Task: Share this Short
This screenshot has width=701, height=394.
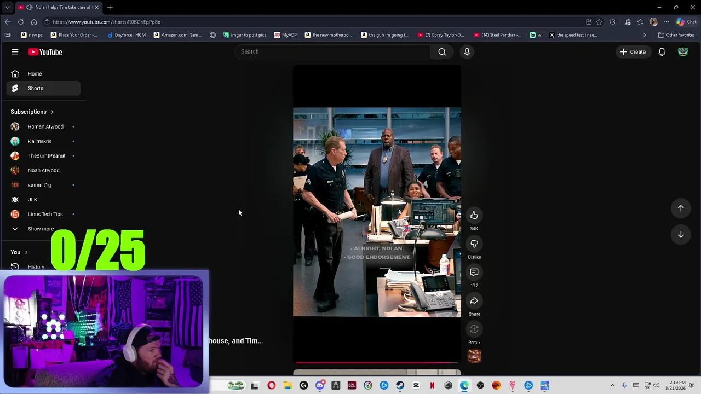Action: [x=474, y=300]
